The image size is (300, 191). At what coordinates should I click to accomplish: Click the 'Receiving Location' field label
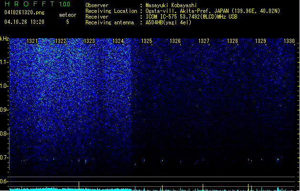point(111,11)
